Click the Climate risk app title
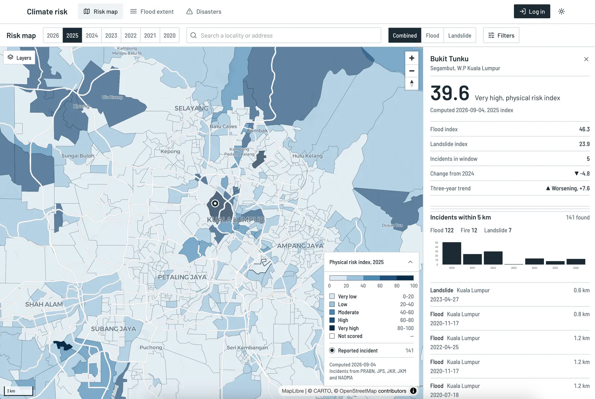595x399 pixels. tap(47, 12)
